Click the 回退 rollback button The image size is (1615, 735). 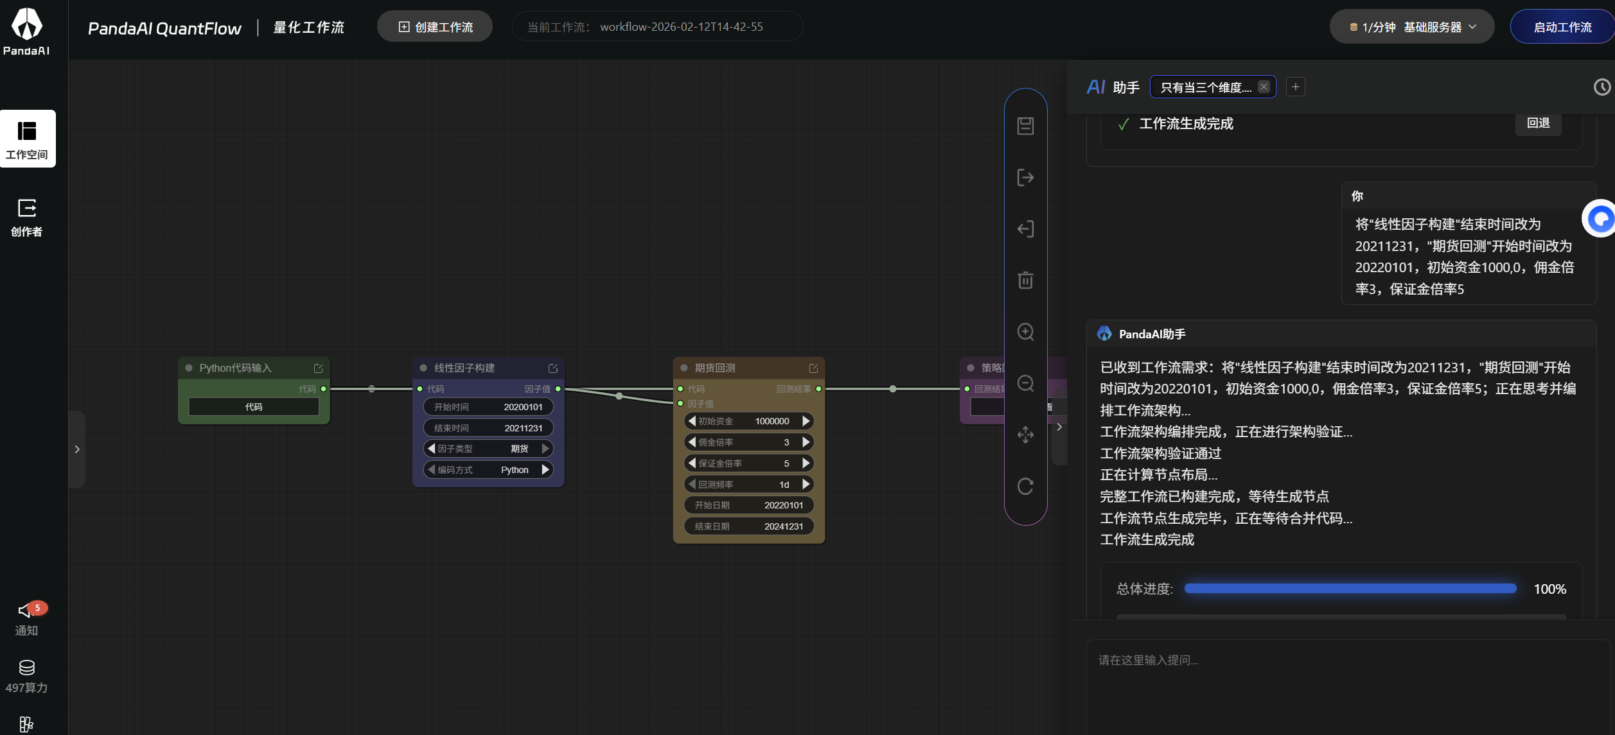coord(1538,123)
